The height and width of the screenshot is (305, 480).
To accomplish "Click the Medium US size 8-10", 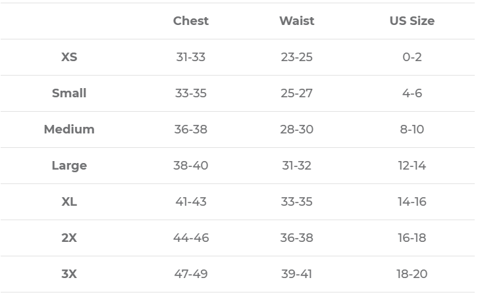I will pyautogui.click(x=412, y=129).
